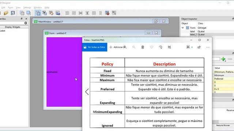Click the Lay Out in Form Layout icon
The width and height of the screenshot is (234, 131).
point(101,13)
